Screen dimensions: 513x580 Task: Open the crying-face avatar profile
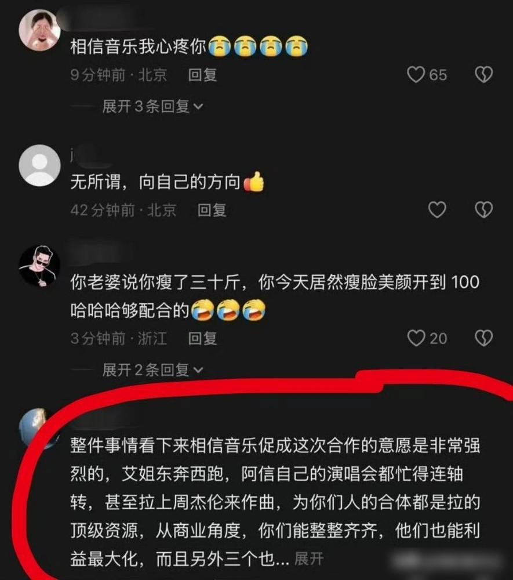pos(39,30)
